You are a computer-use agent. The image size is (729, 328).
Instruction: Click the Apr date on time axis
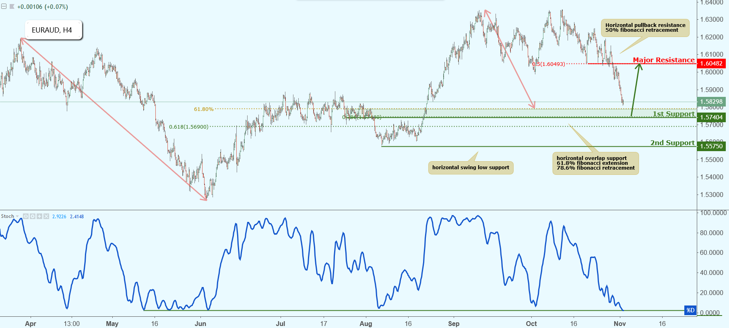pos(31,324)
